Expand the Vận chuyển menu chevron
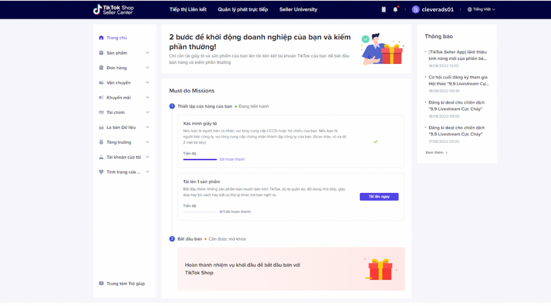Screen dimensions: 551x306 click(147, 83)
